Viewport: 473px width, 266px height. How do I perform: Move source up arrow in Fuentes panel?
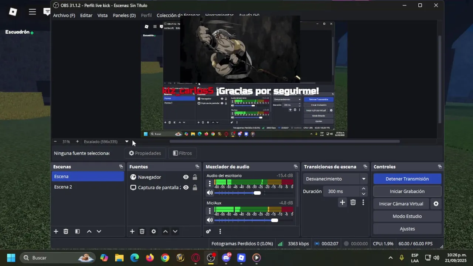(x=165, y=231)
